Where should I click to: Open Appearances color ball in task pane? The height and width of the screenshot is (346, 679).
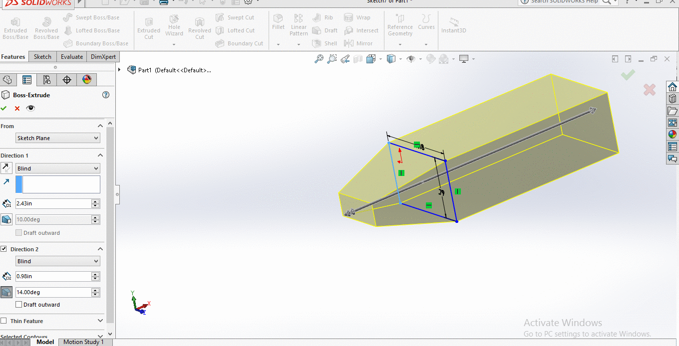pos(673,134)
